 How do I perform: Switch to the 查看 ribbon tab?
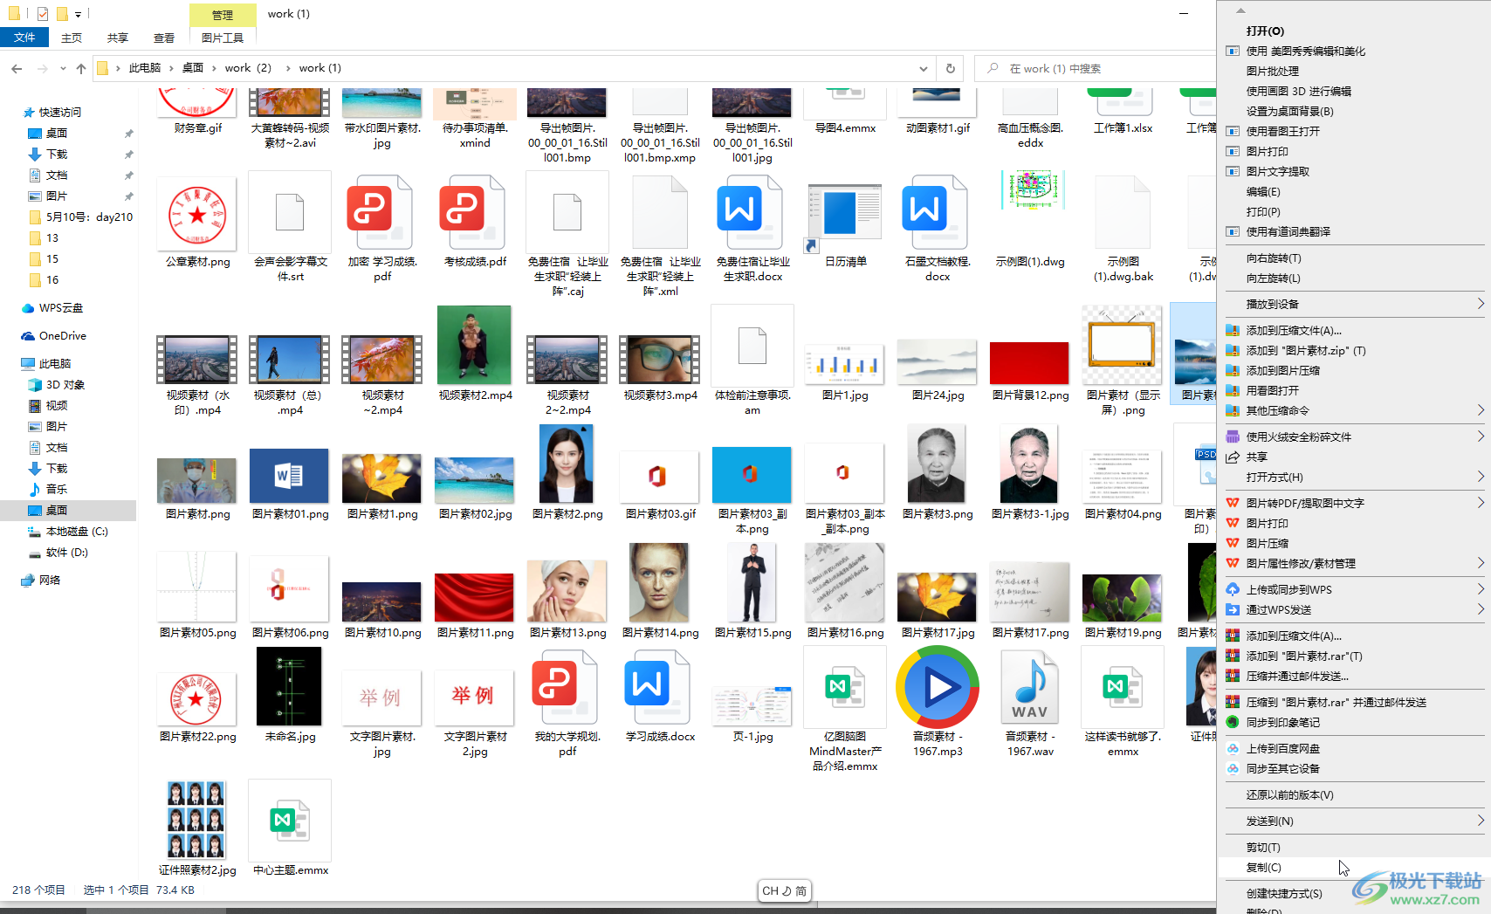(164, 38)
